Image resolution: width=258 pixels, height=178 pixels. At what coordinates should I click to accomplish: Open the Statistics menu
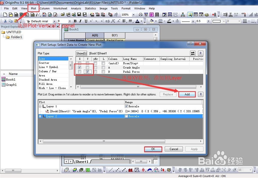pos(90,8)
